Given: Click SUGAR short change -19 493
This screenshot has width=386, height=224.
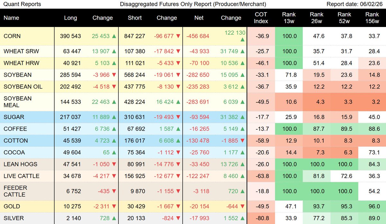Looking at the screenshot, I should (164, 117).
